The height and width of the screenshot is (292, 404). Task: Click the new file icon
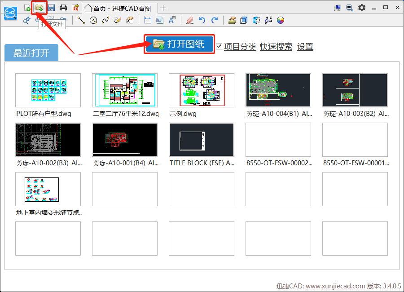[27, 8]
